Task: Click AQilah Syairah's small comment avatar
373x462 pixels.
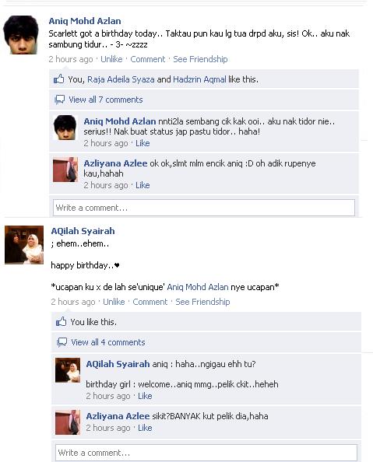Action: click(68, 370)
